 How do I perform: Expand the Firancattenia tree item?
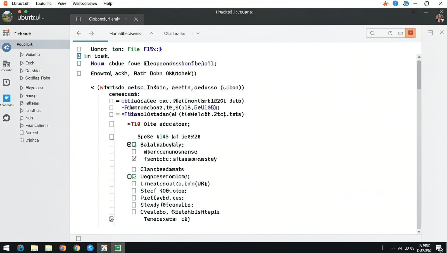(22, 125)
